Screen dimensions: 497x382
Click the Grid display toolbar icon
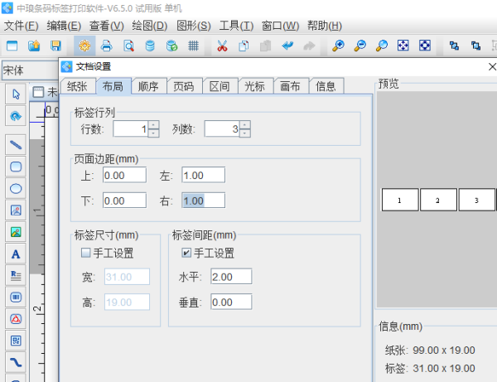click(x=194, y=46)
